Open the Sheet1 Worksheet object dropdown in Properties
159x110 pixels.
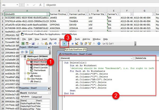pos(49,93)
